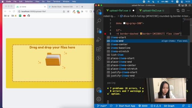Open the Git Graph icon in activity bar
Viewport: 192px width, 108px height.
(99, 58)
